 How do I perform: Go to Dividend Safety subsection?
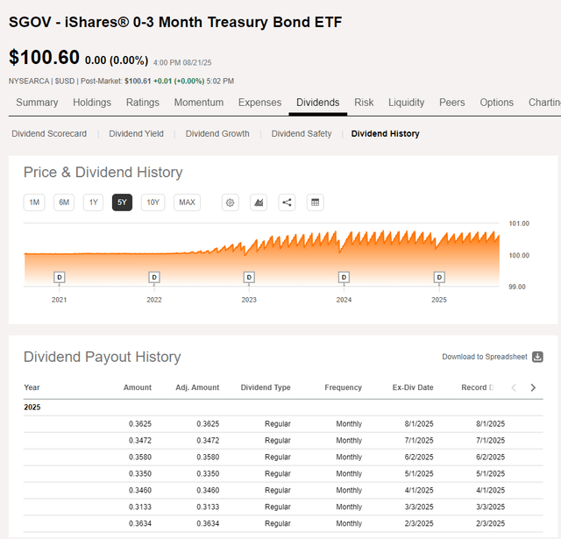[302, 133]
